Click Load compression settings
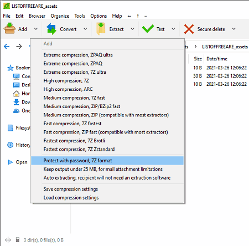Image resolution: width=249 pixels, height=246 pixels. (107, 198)
